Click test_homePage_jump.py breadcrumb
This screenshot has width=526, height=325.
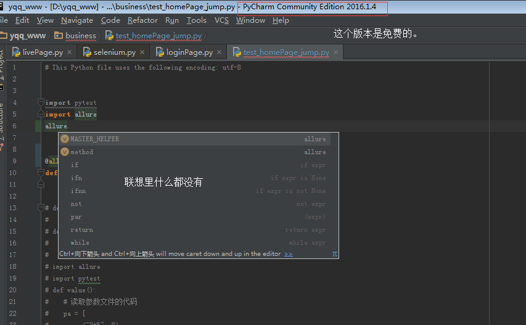click(x=158, y=36)
